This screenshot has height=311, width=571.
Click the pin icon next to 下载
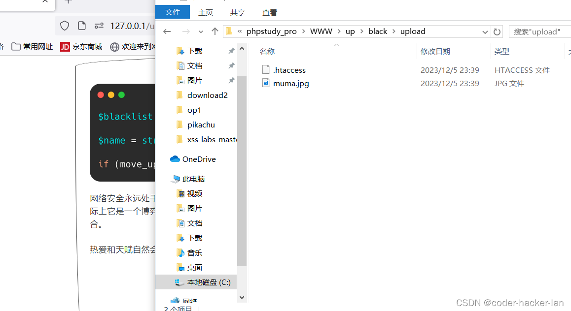coord(231,51)
